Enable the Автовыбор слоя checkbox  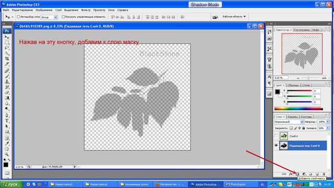coord(18,17)
